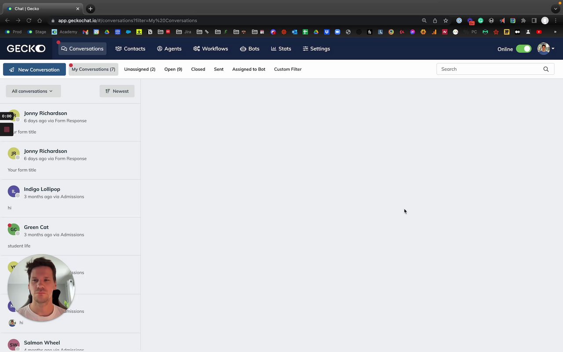Open the Jira bookmarks folder
The image size is (563, 352).
[183, 32]
